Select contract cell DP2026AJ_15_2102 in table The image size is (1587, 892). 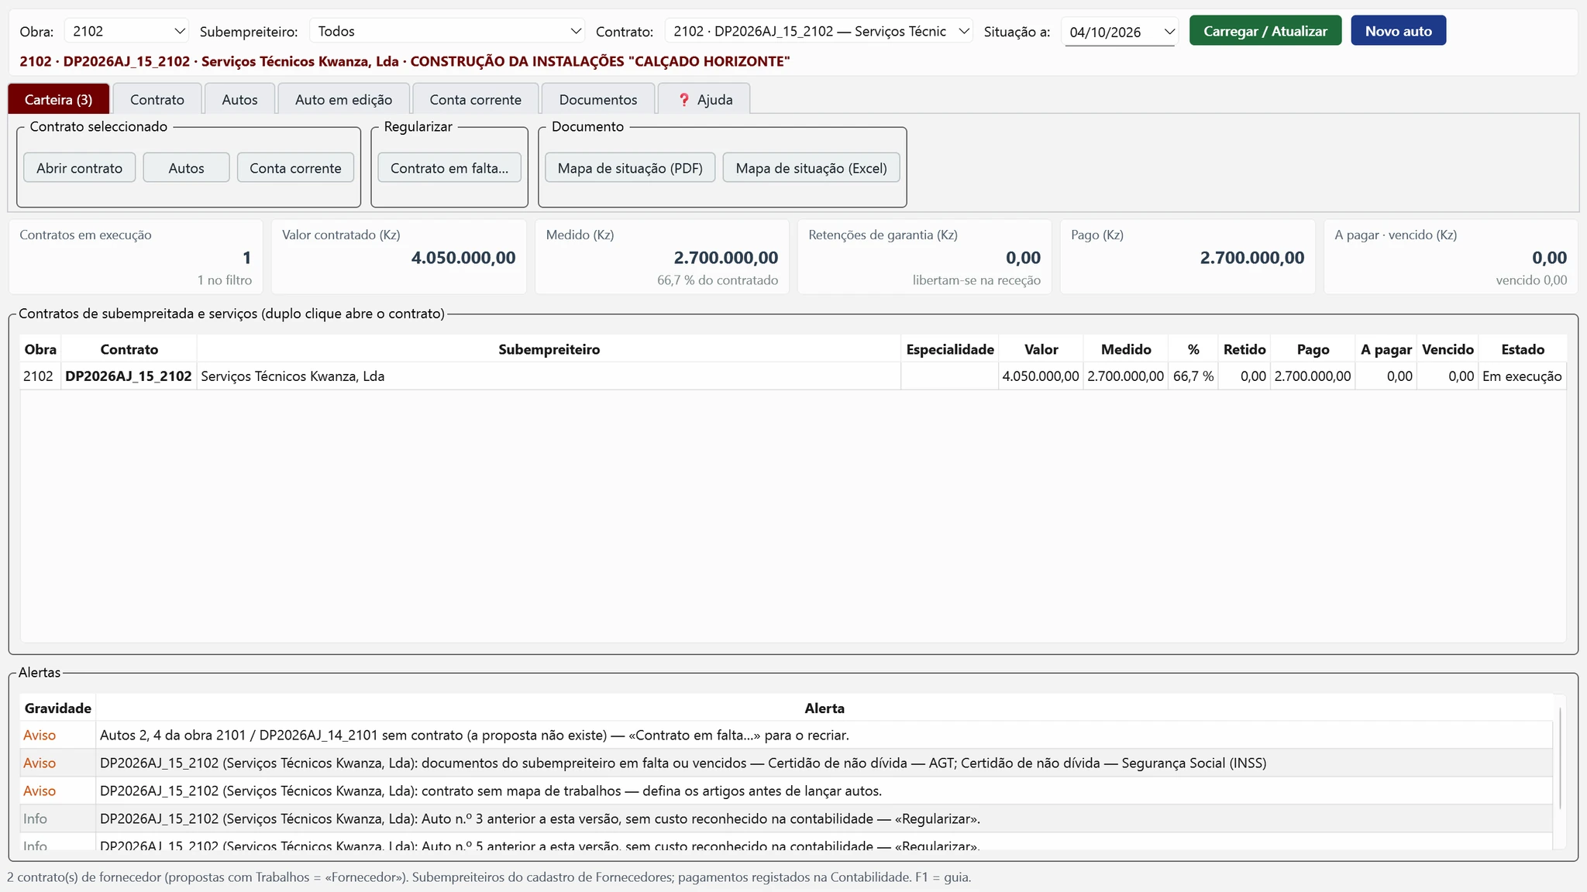coord(129,376)
